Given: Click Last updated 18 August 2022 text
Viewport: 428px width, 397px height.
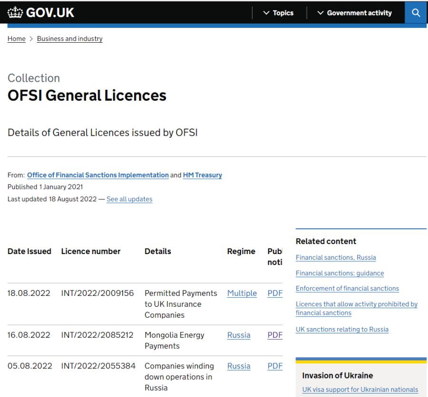Looking at the screenshot, I should [x=52, y=199].
